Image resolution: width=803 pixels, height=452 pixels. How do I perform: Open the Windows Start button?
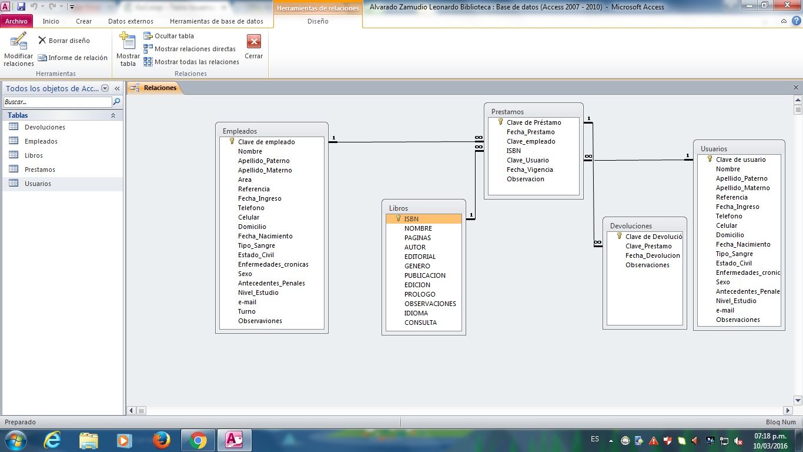click(15, 440)
